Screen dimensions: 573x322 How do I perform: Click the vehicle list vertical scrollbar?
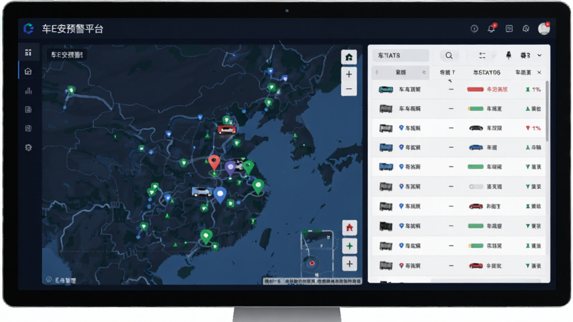click(x=547, y=111)
